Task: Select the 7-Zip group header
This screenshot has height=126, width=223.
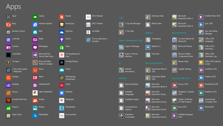Action: click(121, 18)
